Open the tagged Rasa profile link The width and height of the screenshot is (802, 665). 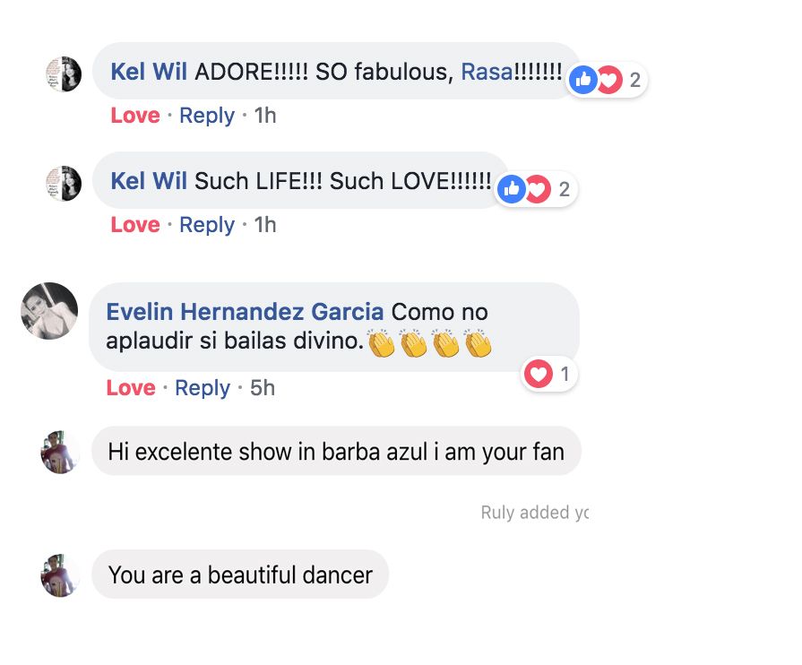coord(487,73)
